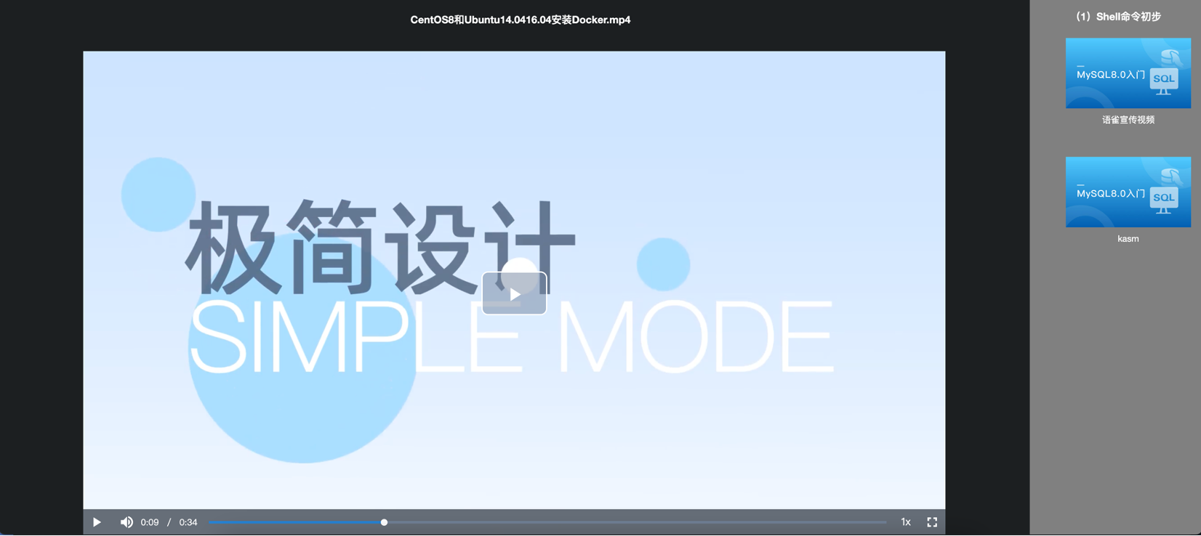Screen dimensions: 1201x536
Task: Click the 0:34 total duration display
Action: pos(188,522)
